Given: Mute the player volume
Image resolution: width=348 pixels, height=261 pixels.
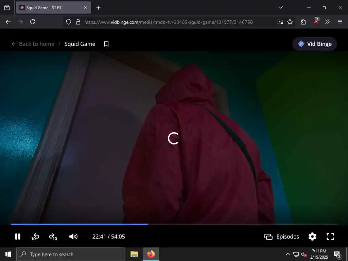Looking at the screenshot, I should pyautogui.click(x=73, y=237).
